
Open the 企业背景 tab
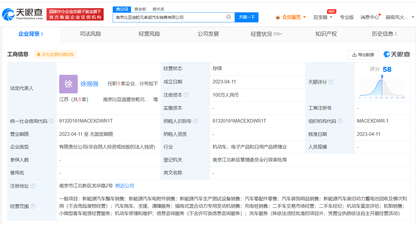[x=31, y=34]
